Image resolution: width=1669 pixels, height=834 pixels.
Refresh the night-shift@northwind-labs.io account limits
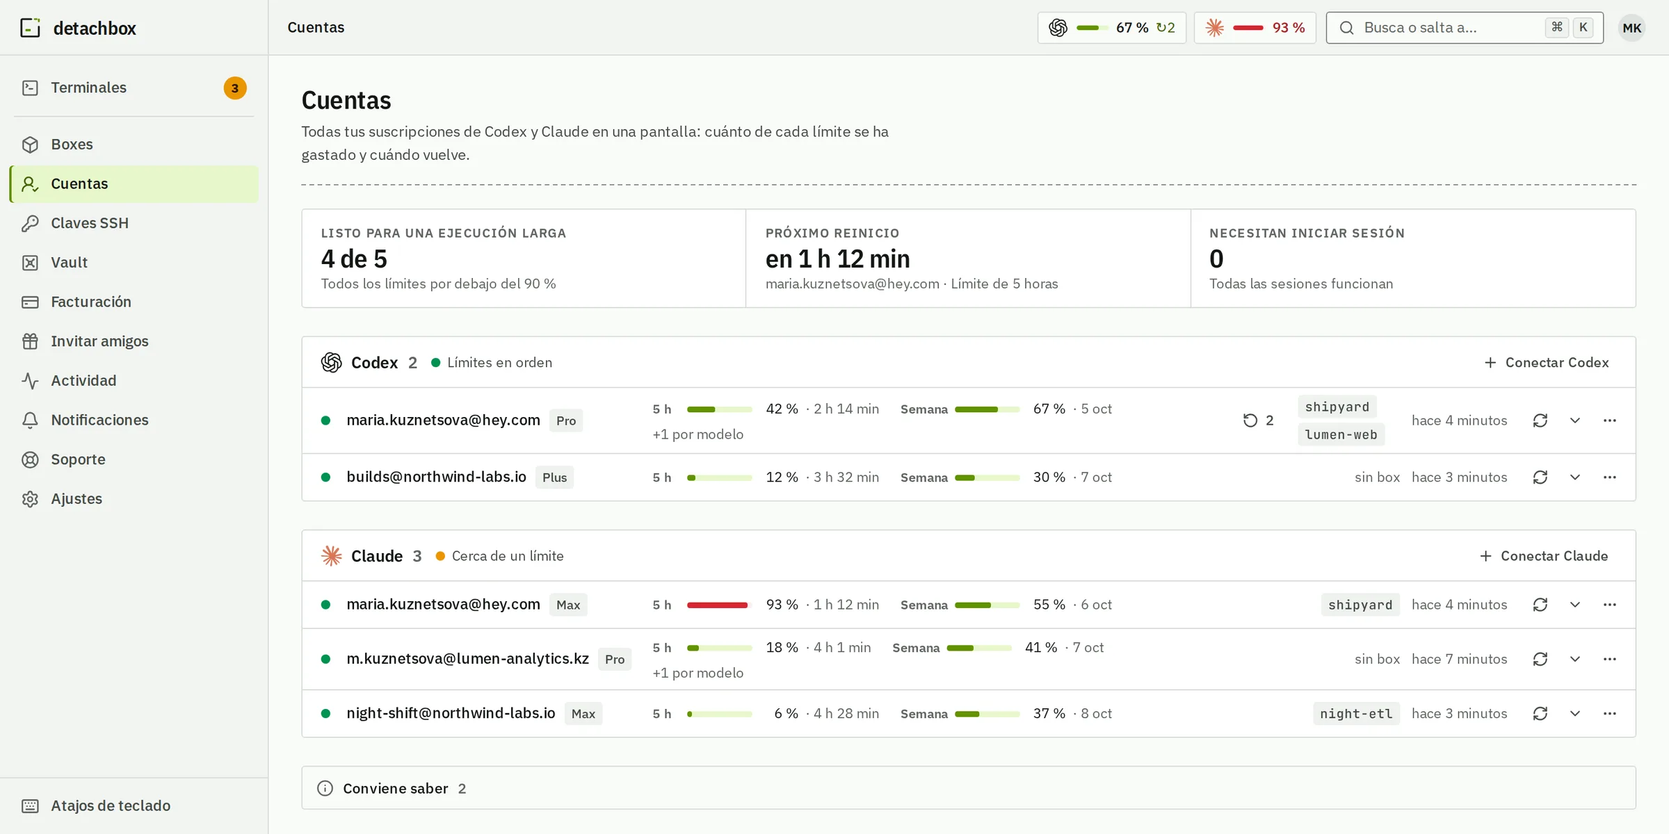click(x=1540, y=714)
